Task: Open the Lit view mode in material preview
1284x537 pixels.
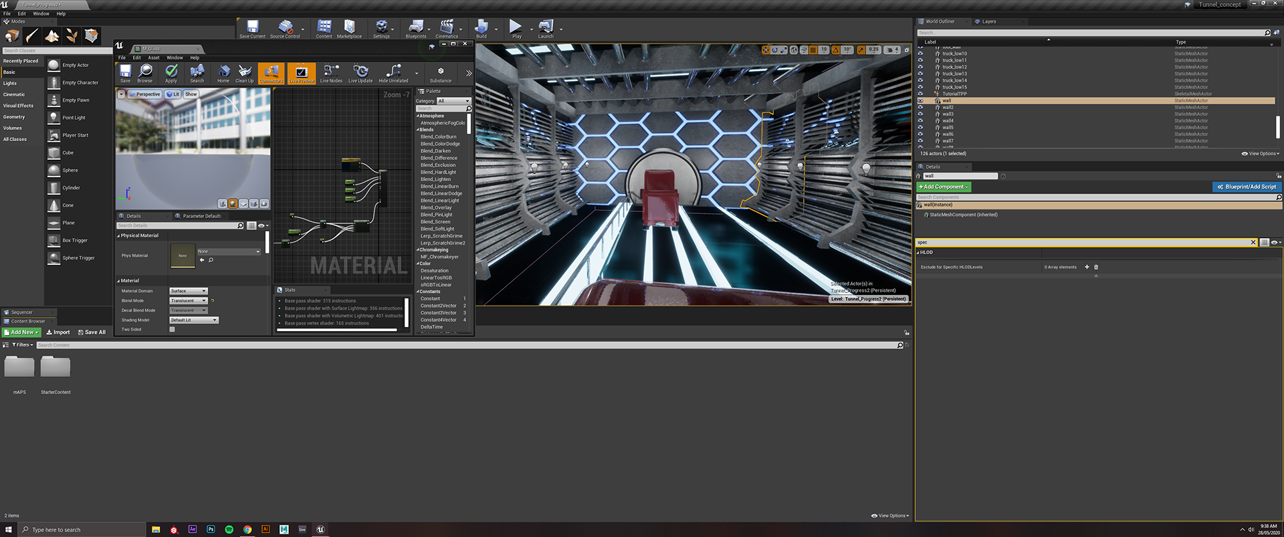Action: 173,94
